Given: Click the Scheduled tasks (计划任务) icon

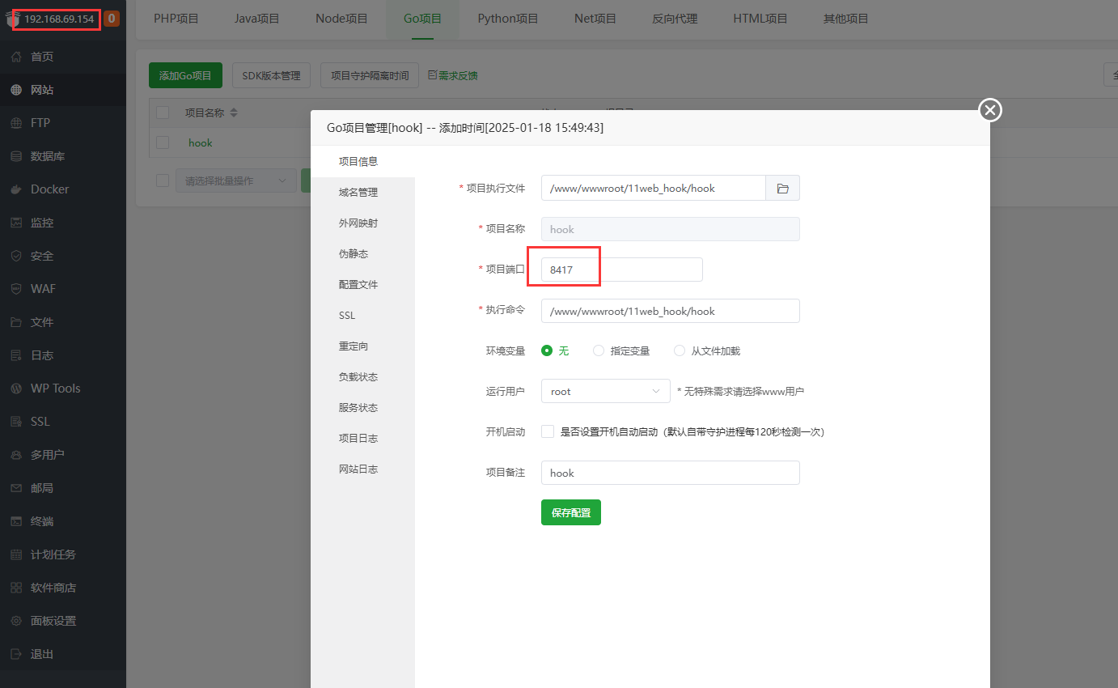Looking at the screenshot, I should point(16,554).
